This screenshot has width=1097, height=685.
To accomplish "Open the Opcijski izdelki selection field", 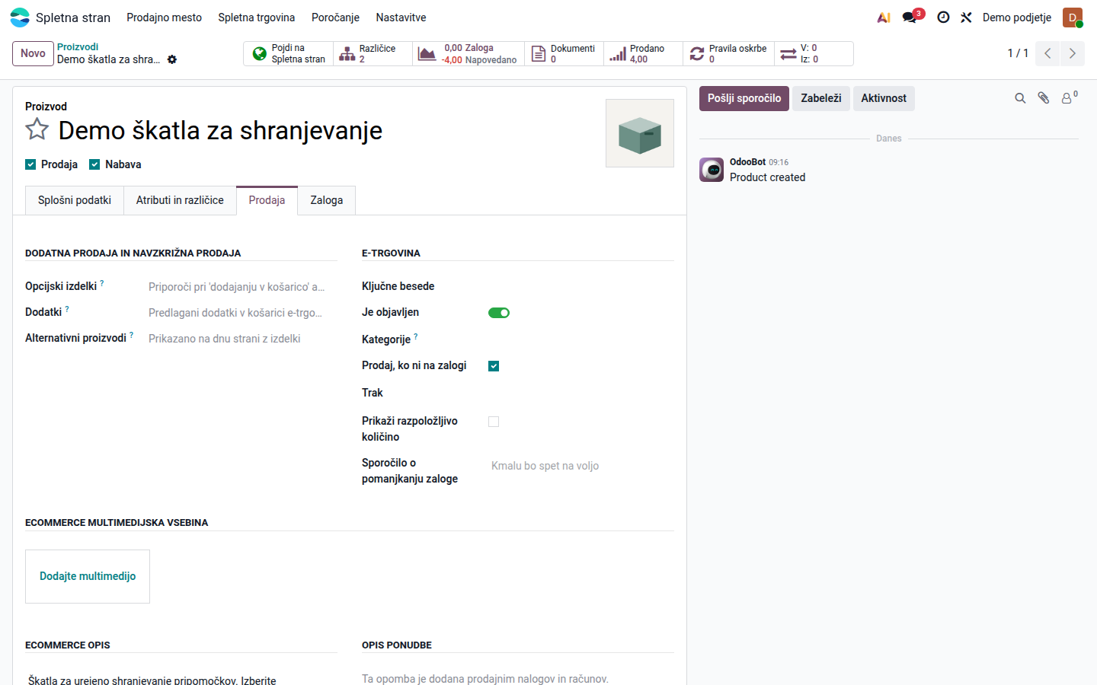I will [x=242, y=287].
